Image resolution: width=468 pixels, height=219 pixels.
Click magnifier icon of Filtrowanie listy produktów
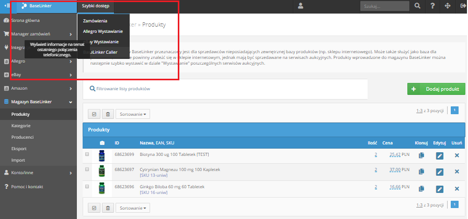coord(93,89)
